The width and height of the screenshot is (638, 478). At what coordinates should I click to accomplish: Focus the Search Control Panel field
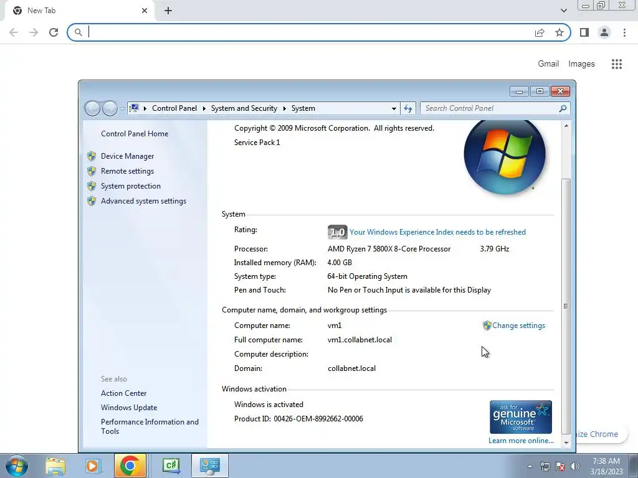pos(490,108)
